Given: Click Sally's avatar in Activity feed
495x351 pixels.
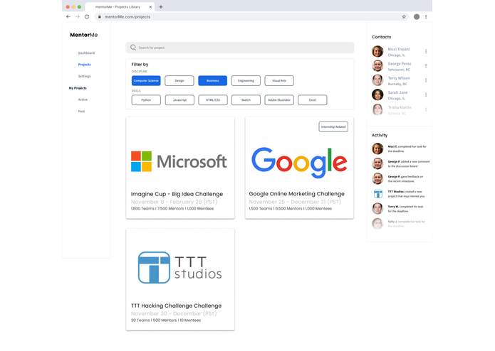Looking at the screenshot, I should (x=377, y=224).
